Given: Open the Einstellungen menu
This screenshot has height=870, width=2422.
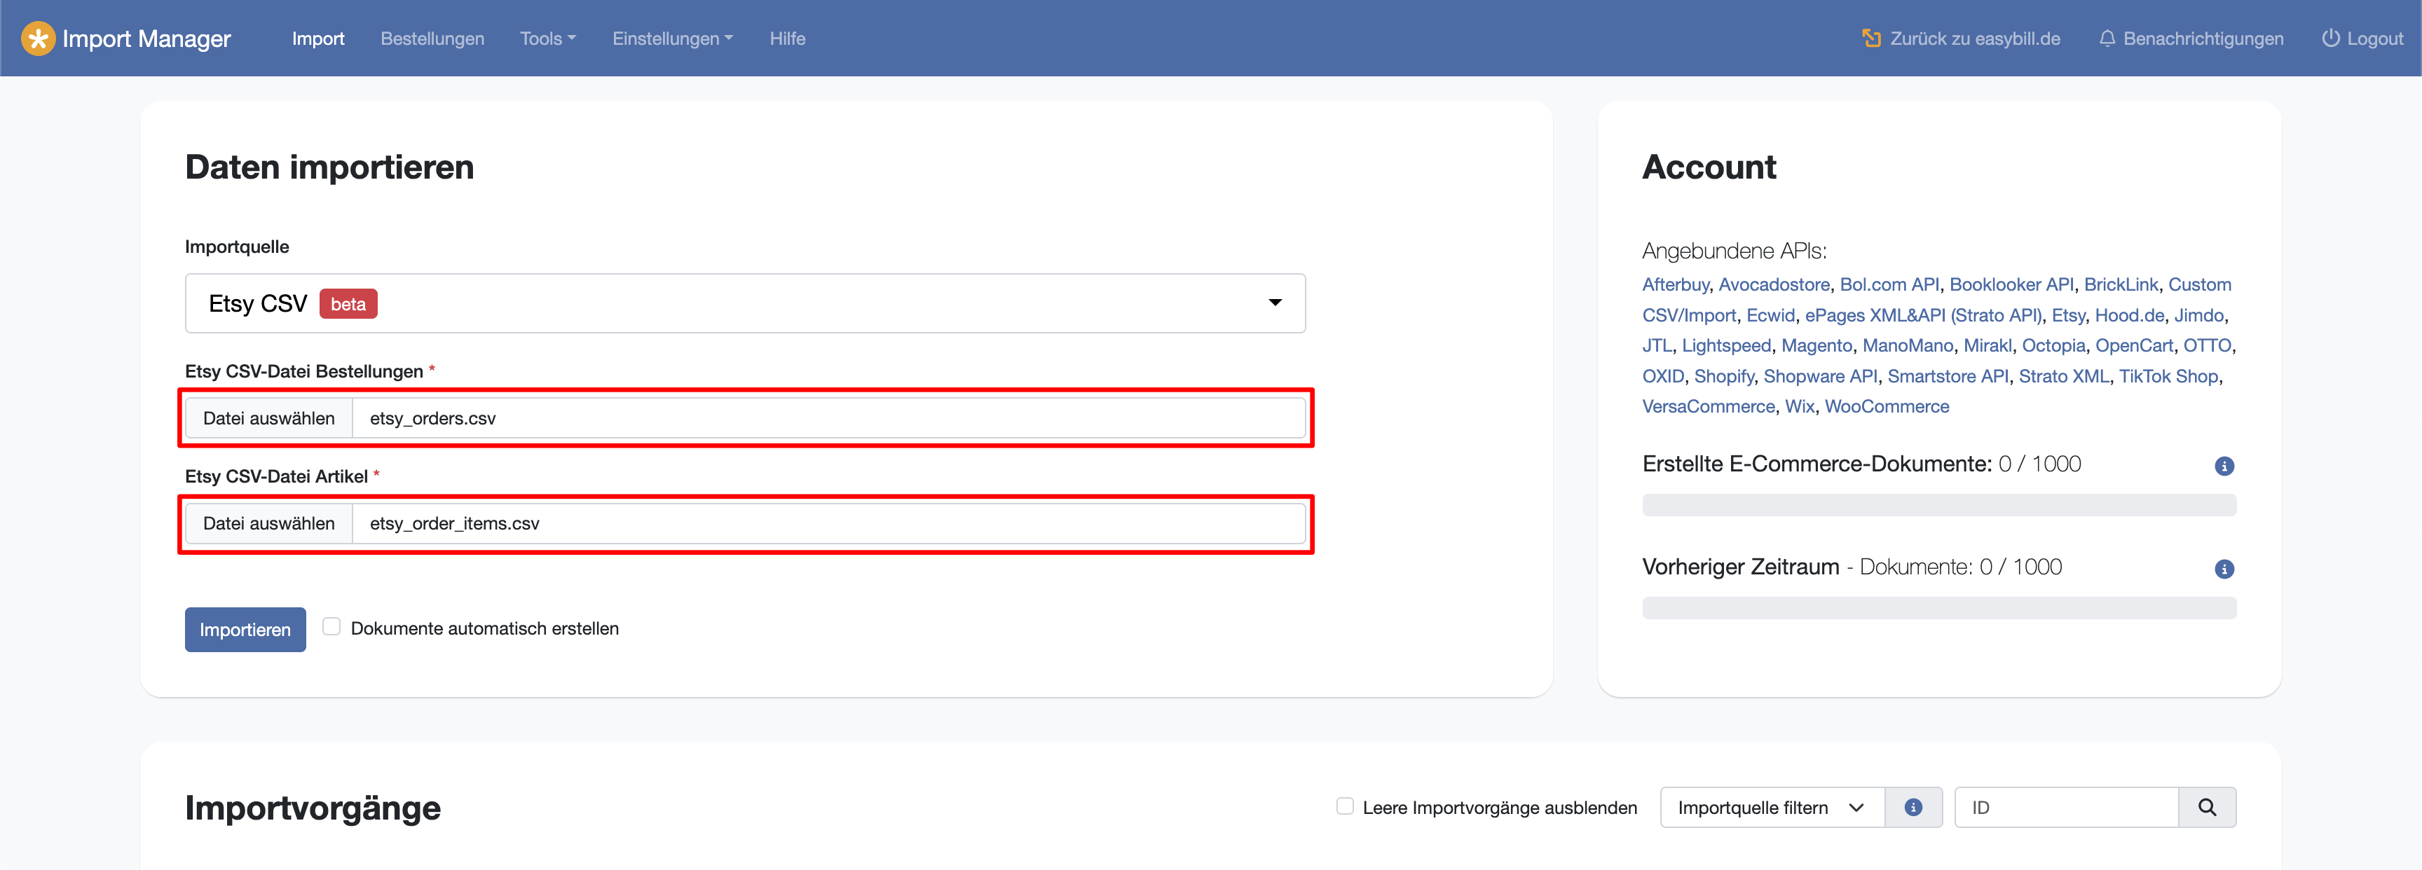Looking at the screenshot, I should pos(671,39).
